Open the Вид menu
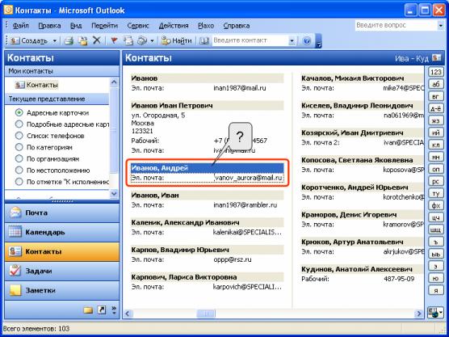This screenshot has height=337, width=449. point(76,26)
